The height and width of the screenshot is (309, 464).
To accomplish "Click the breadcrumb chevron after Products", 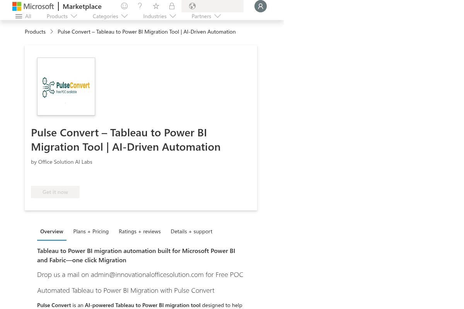I will 51,32.
